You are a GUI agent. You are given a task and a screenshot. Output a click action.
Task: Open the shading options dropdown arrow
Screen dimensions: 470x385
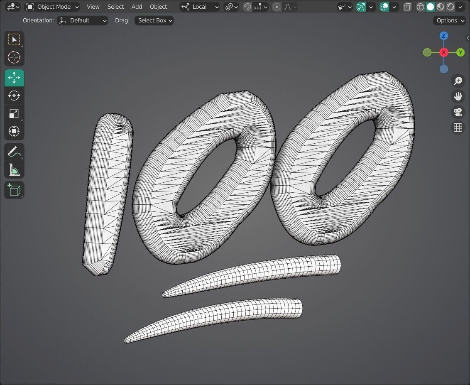460,7
